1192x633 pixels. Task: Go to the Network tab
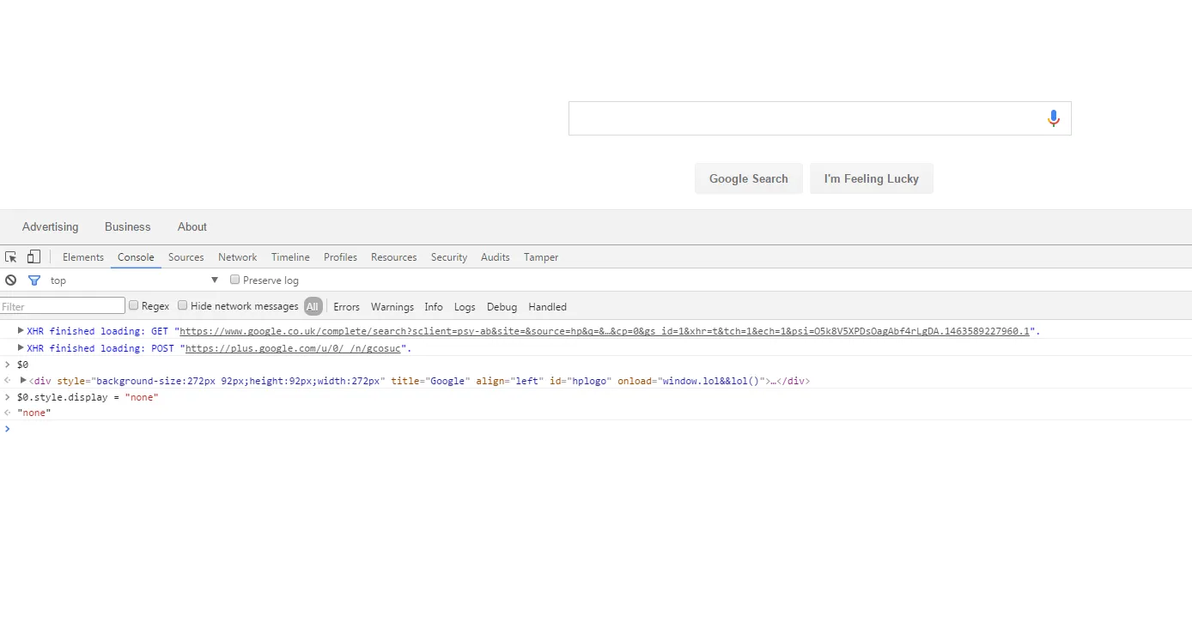(238, 257)
